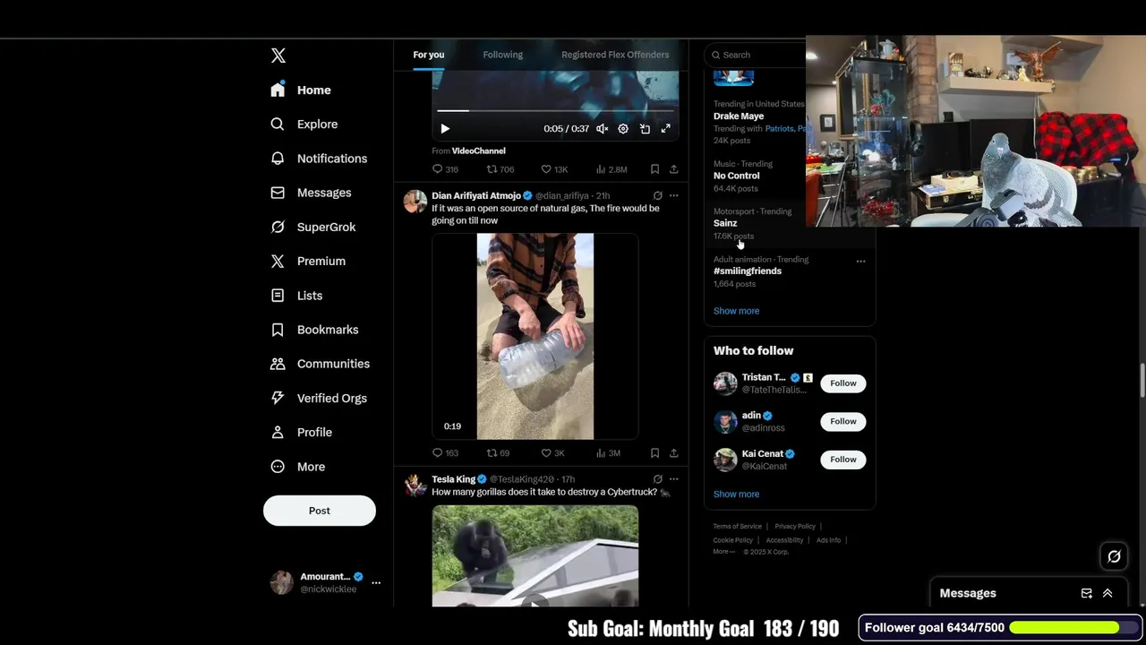Screen dimensions: 1146x645
Task: Open more options on Dian's post
Action: click(x=673, y=195)
